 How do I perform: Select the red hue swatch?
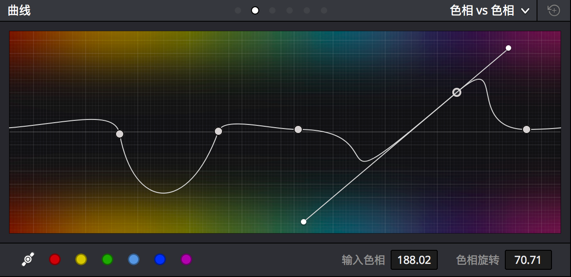(x=55, y=259)
